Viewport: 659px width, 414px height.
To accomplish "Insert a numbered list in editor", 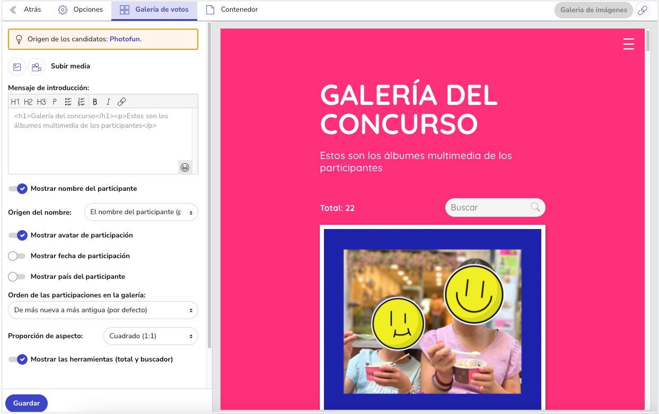I will pos(81,102).
